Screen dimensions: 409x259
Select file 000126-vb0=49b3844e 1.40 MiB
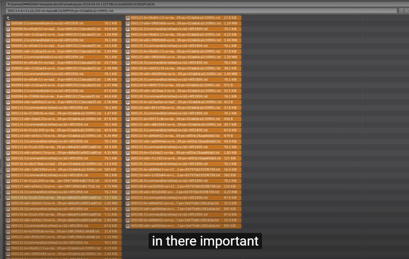point(183,74)
